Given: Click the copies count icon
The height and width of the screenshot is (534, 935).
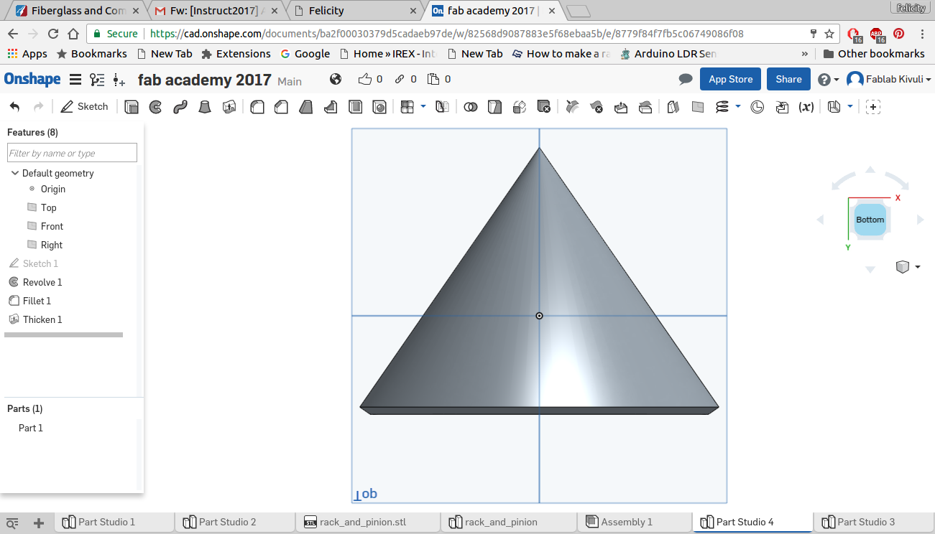Looking at the screenshot, I should click(433, 79).
